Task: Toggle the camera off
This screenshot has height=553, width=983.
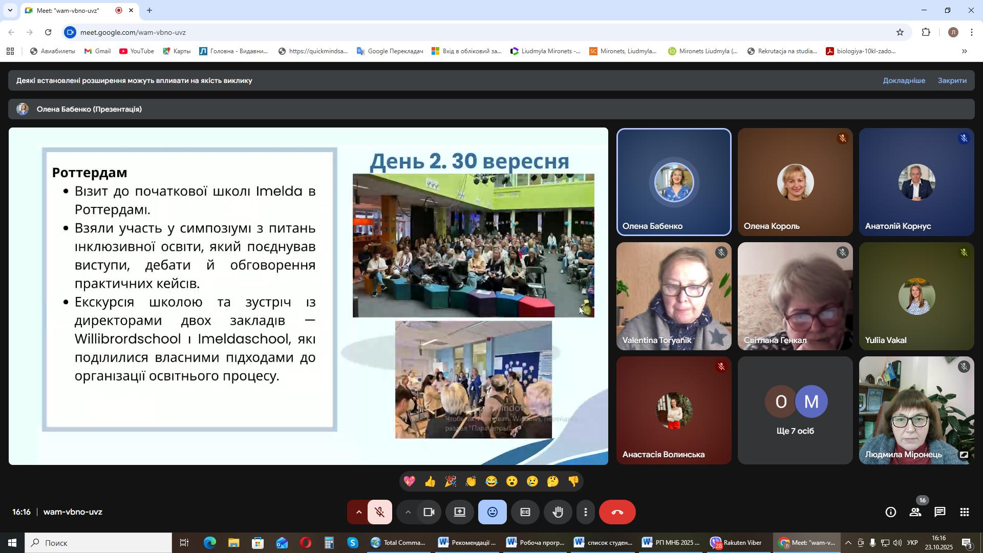Action: pyautogui.click(x=429, y=513)
